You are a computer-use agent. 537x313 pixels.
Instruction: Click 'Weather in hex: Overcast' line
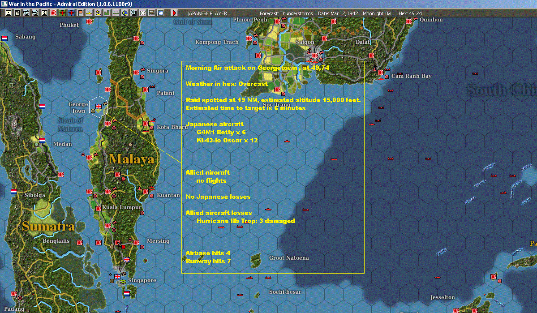coord(227,84)
